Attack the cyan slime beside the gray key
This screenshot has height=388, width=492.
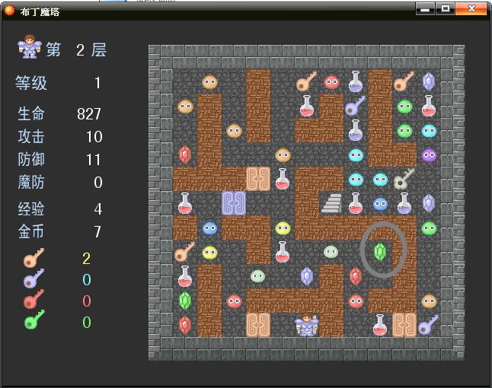[380, 180]
